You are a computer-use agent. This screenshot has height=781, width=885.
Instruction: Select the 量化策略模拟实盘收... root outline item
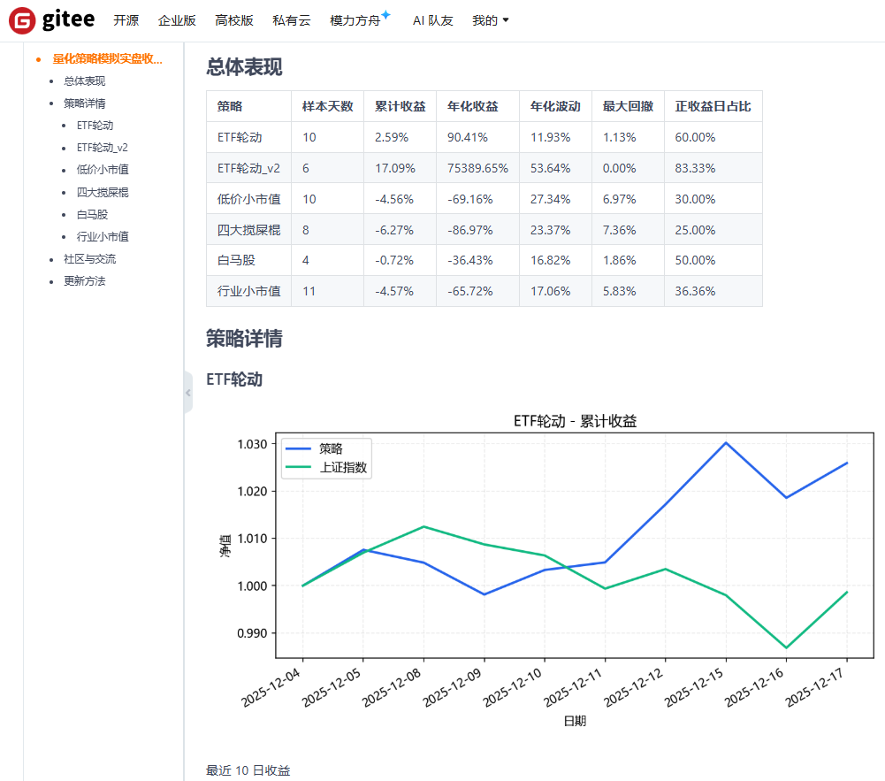click(107, 59)
